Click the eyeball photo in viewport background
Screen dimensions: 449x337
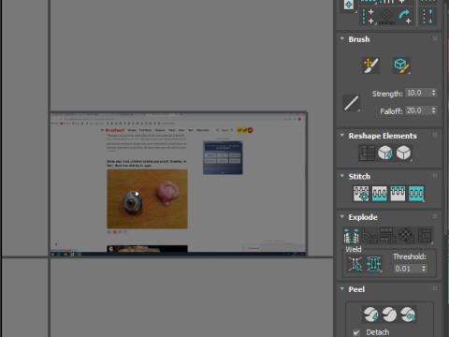[x=147, y=199]
